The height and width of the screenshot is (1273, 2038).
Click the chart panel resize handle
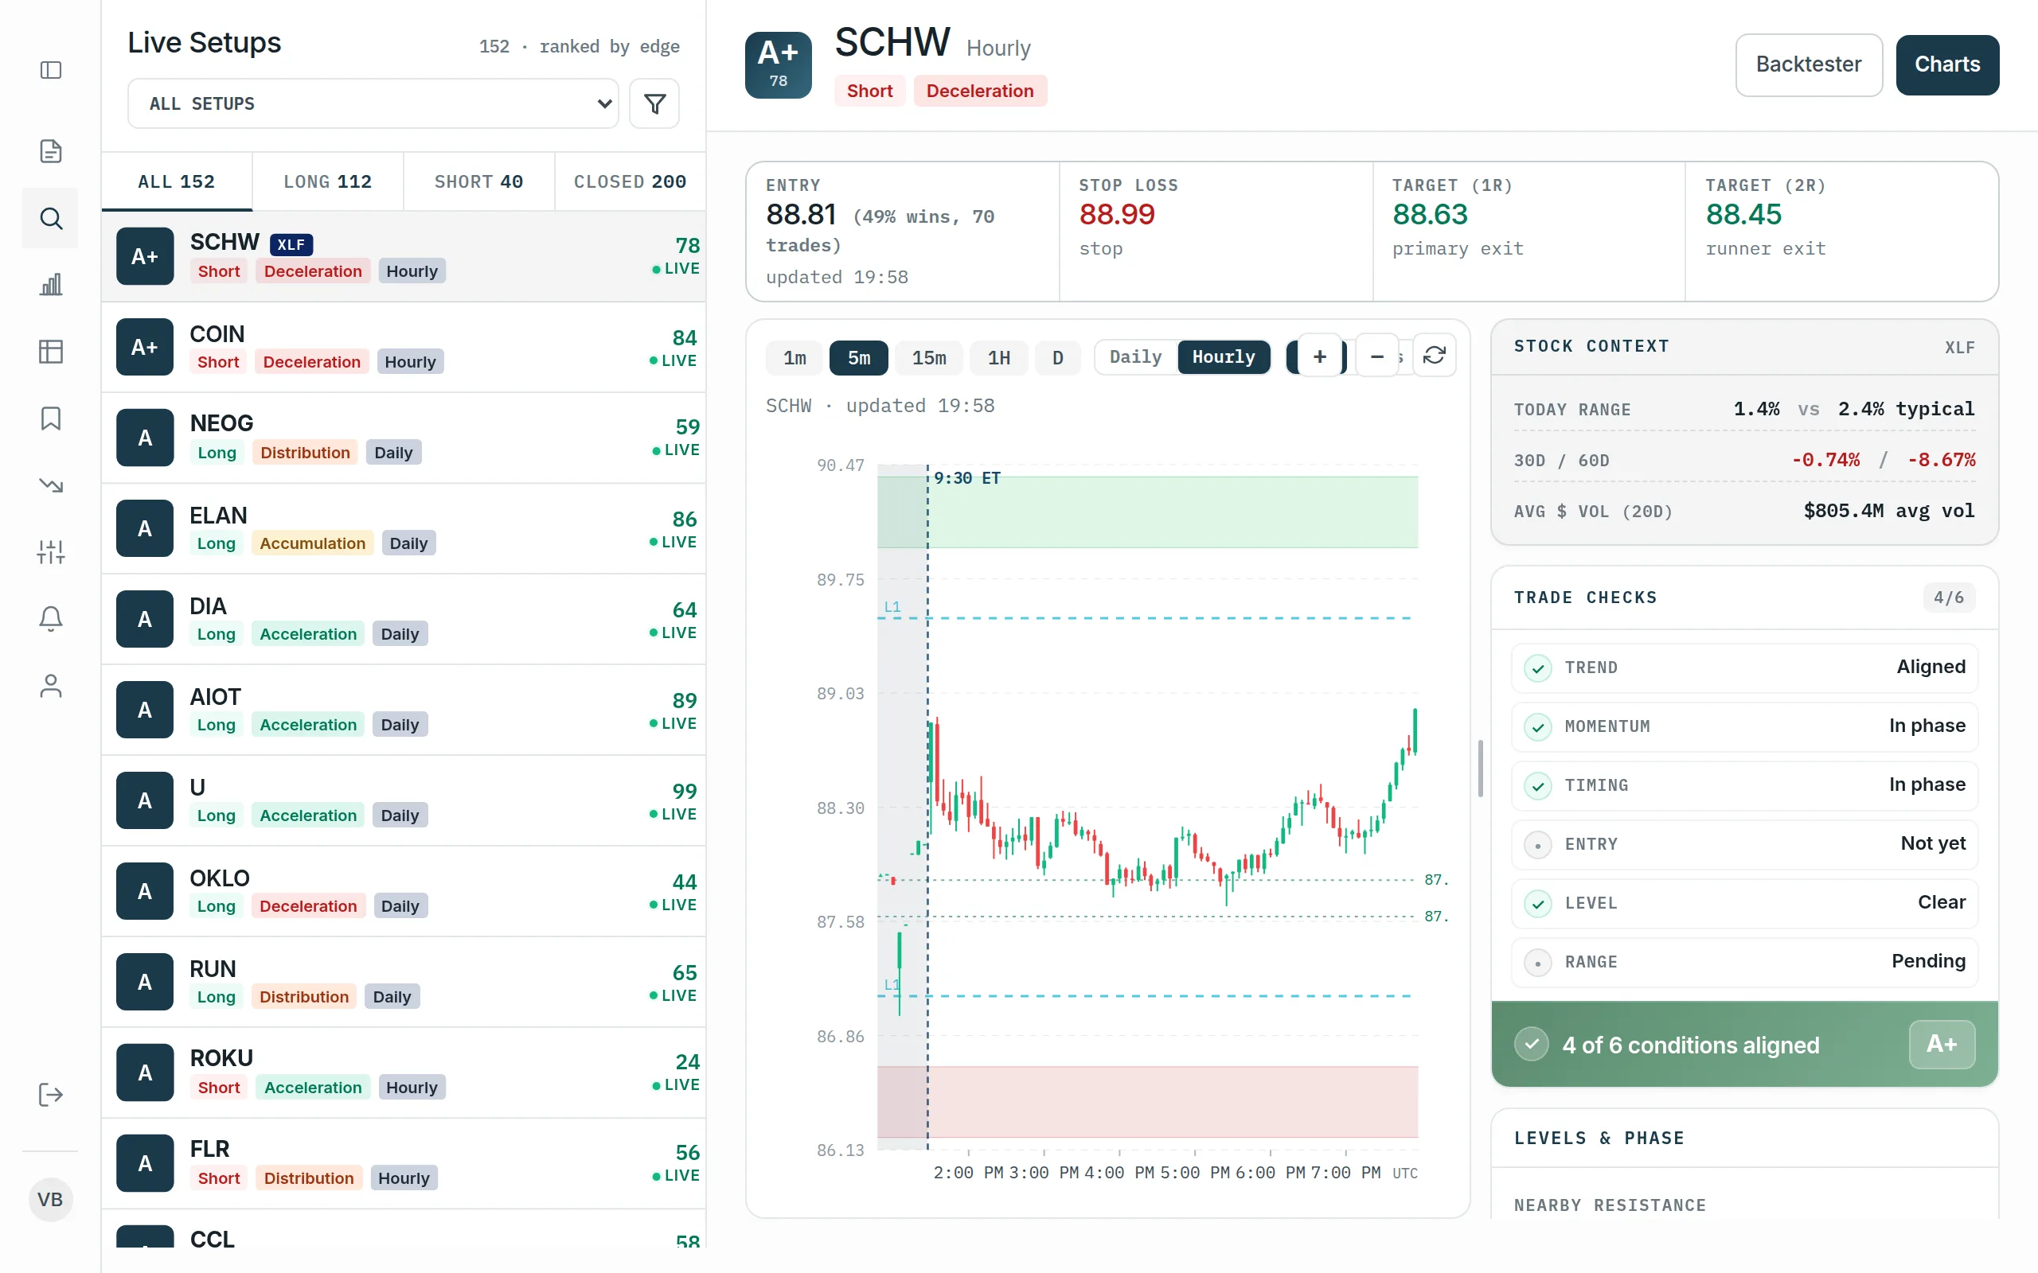click(x=1480, y=768)
